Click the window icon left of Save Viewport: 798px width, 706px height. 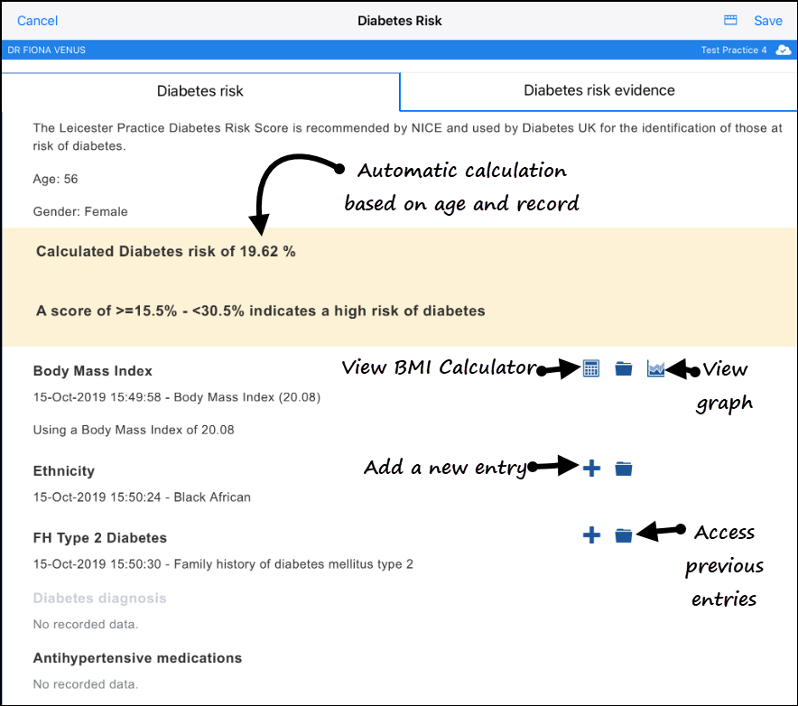click(731, 20)
